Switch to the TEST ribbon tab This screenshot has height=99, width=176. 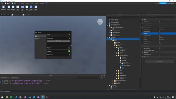(32, 3)
